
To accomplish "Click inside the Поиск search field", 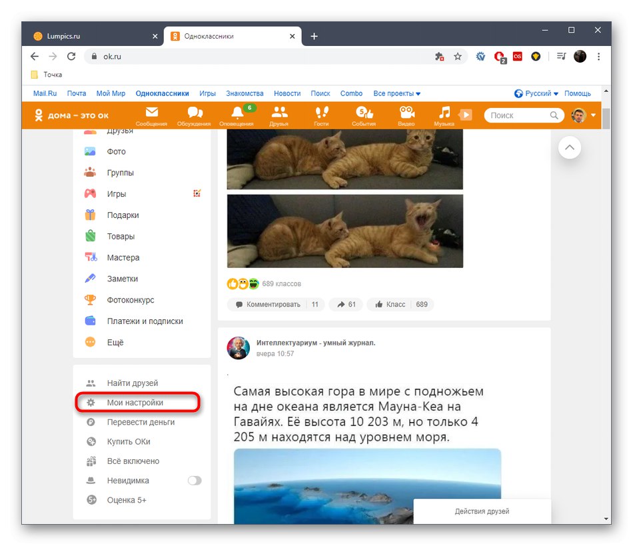I will click(x=520, y=115).
